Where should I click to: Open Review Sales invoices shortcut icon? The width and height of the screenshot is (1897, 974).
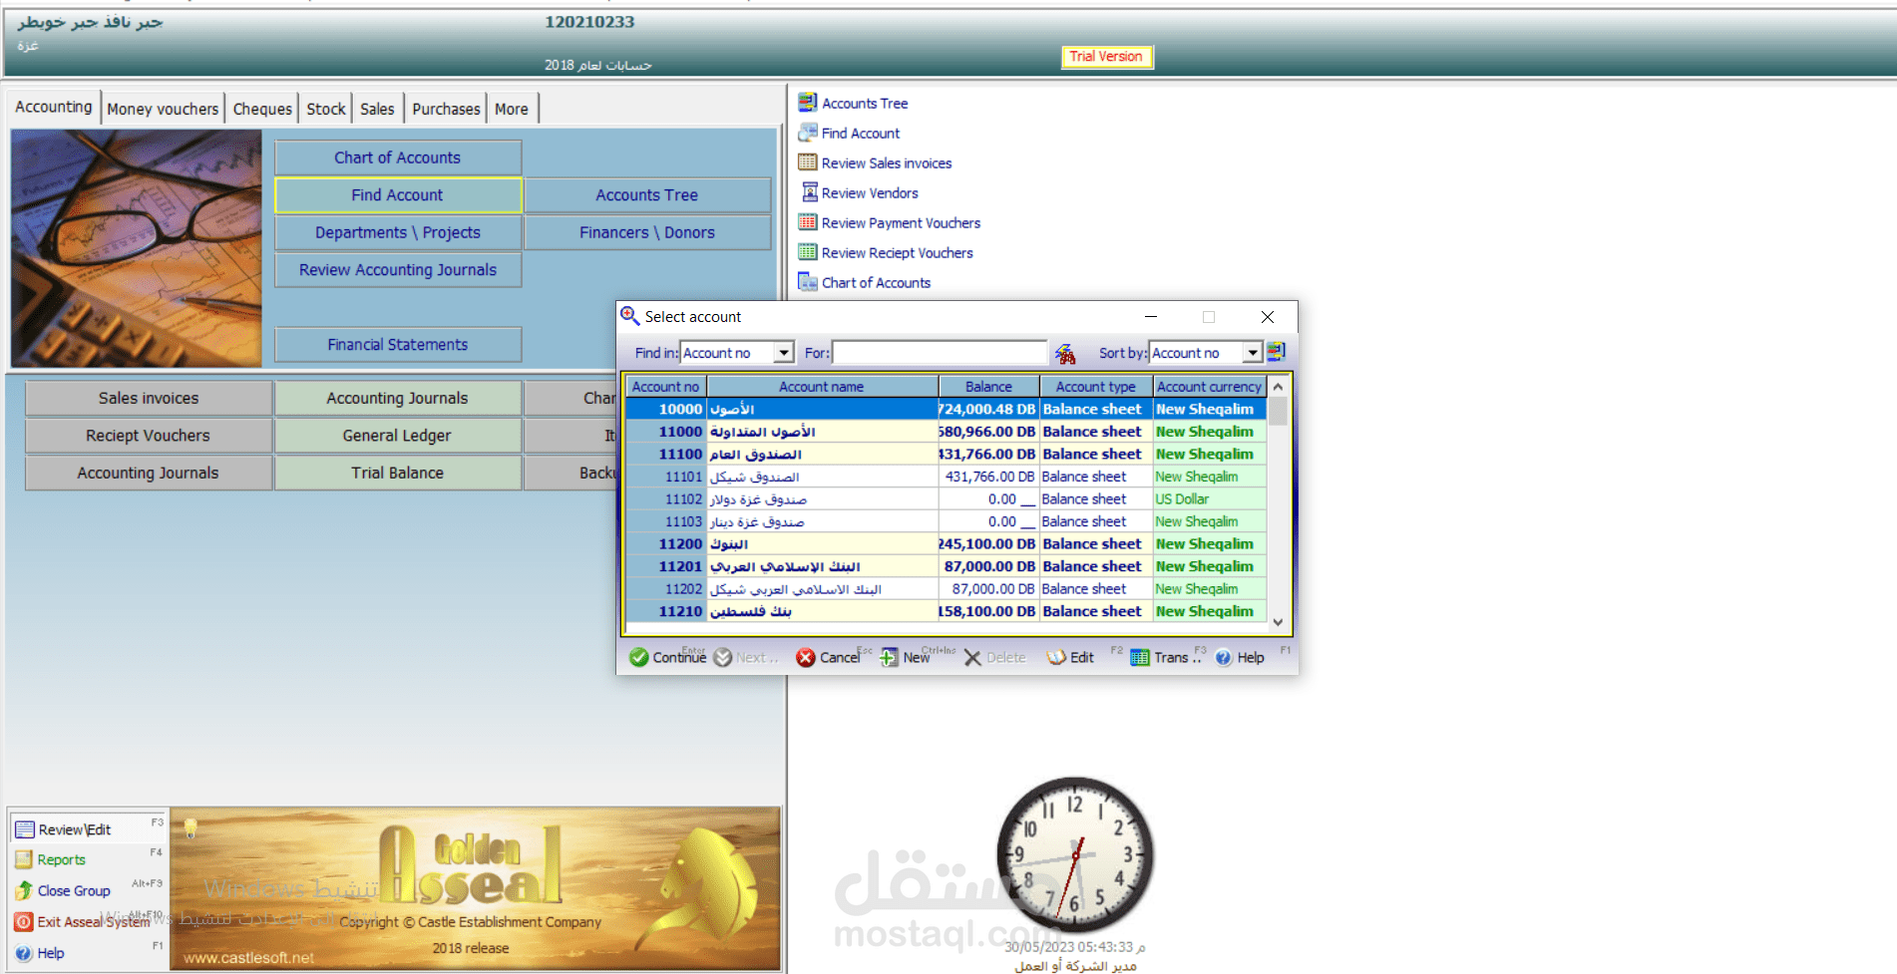pyautogui.click(x=808, y=162)
